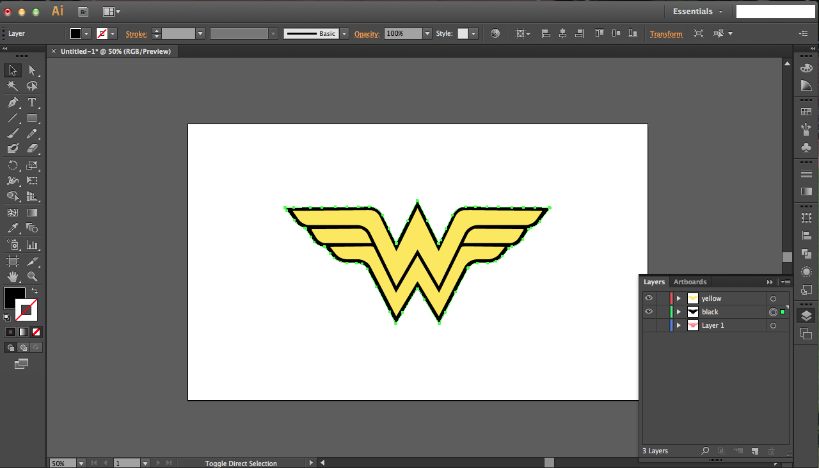This screenshot has width=819, height=468.
Task: Open the Basic brush definition dropdown
Action: 344,33
